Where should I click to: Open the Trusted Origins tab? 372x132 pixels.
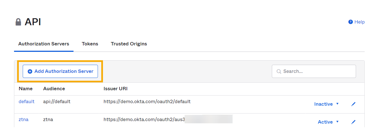coord(129,44)
